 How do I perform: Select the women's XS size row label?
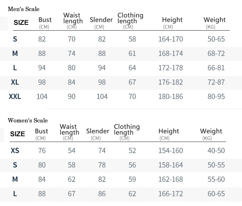click(15, 150)
